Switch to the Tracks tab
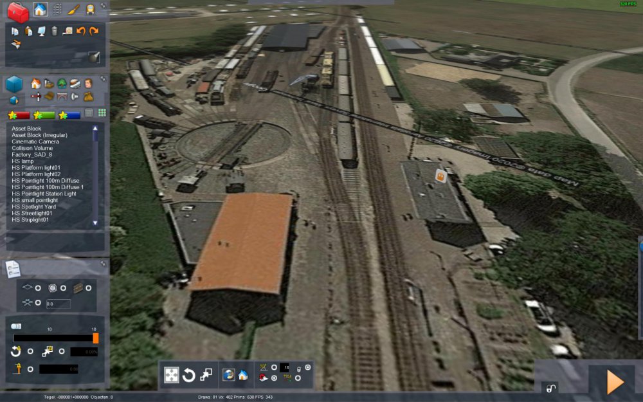The image size is (643, 402). [57, 10]
